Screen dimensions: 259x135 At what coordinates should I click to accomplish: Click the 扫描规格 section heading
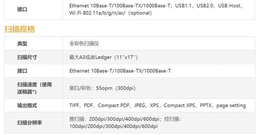click(x=19, y=29)
